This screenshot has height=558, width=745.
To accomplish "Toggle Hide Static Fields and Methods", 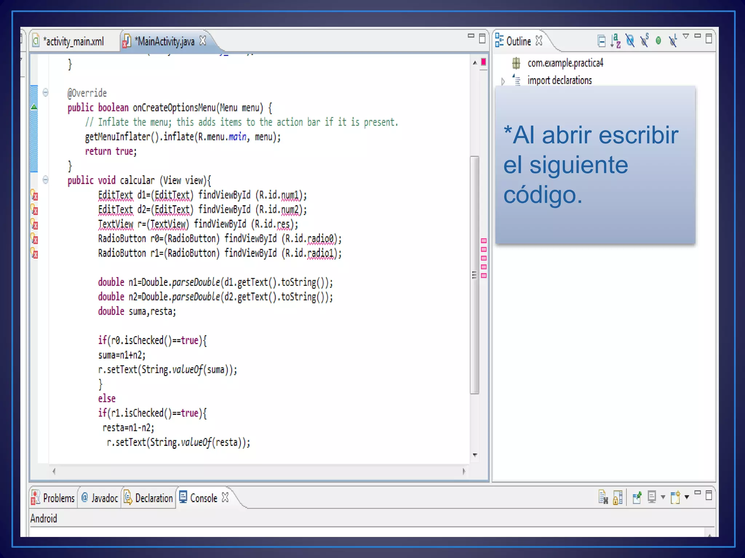I will (x=645, y=41).
